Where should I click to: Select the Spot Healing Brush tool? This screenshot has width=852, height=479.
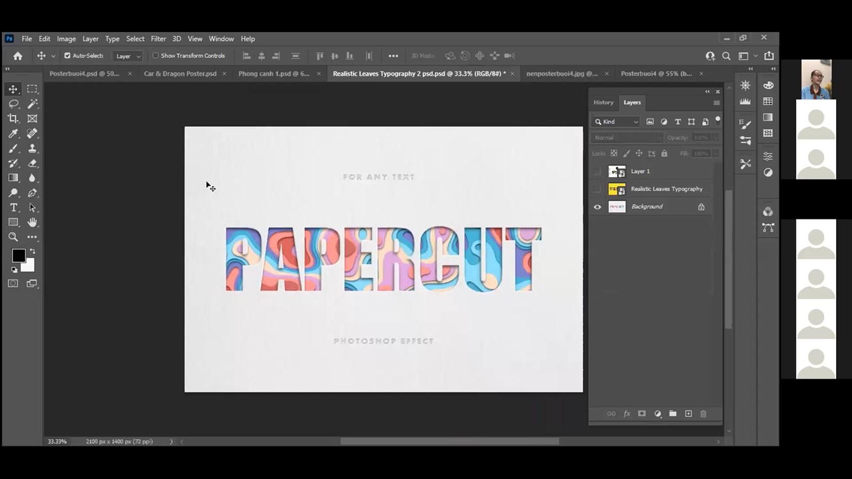tap(32, 134)
